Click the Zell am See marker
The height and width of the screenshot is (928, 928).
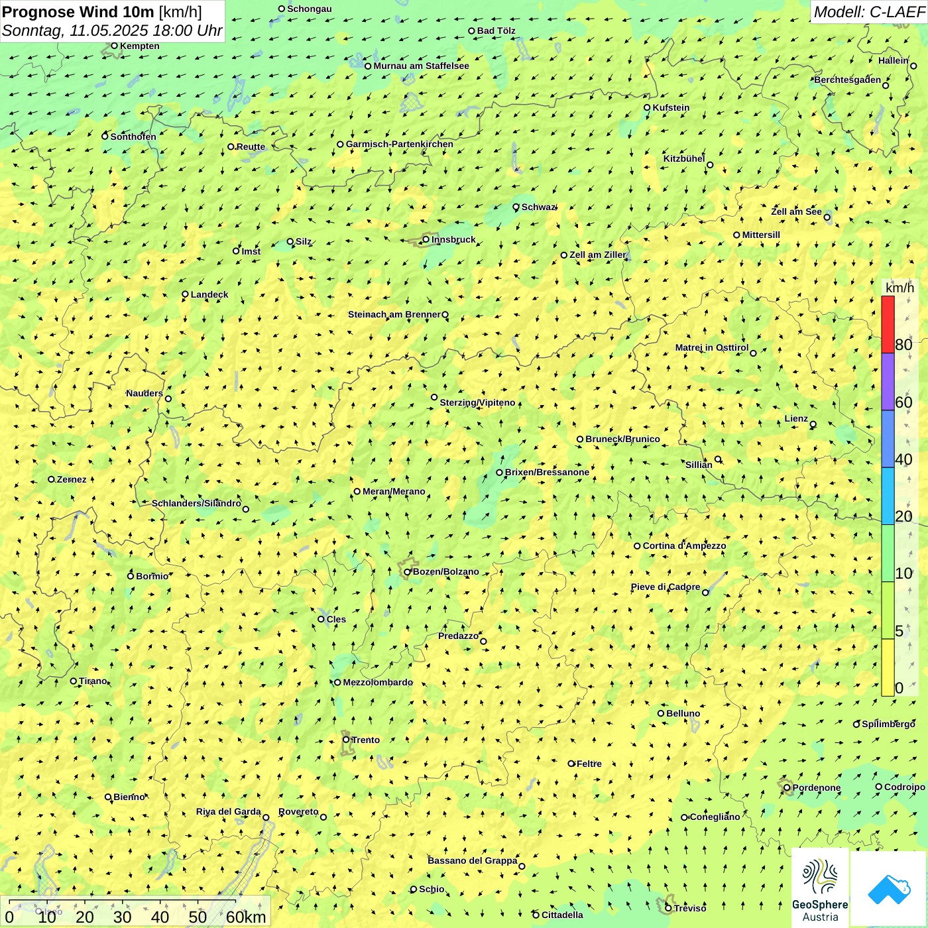coord(827,217)
